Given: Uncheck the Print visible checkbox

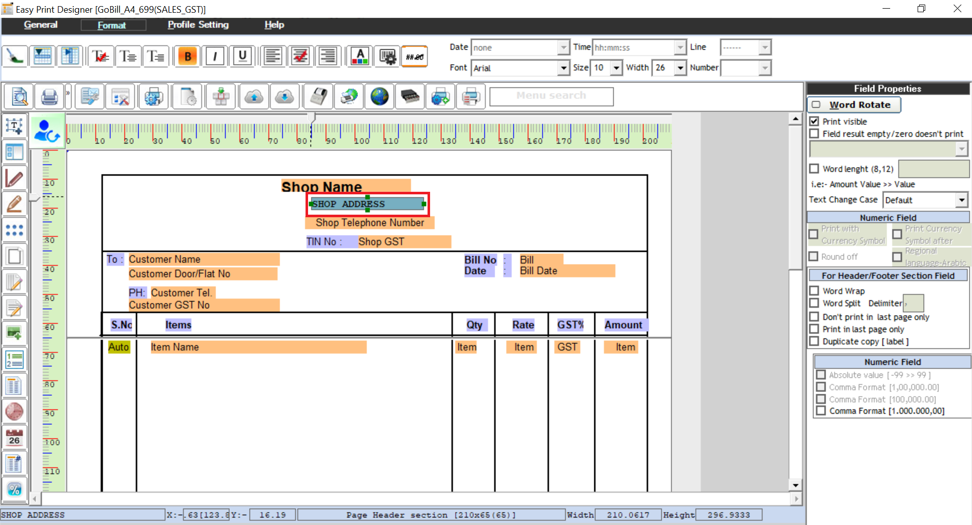Looking at the screenshot, I should (815, 121).
